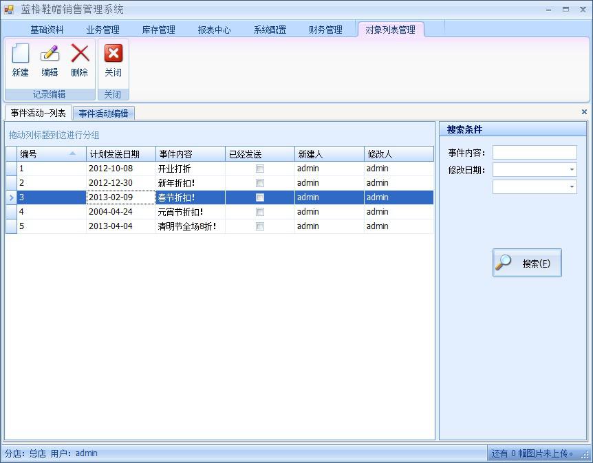
Task: Click inside the 事件内容 input field
Action: click(535, 152)
